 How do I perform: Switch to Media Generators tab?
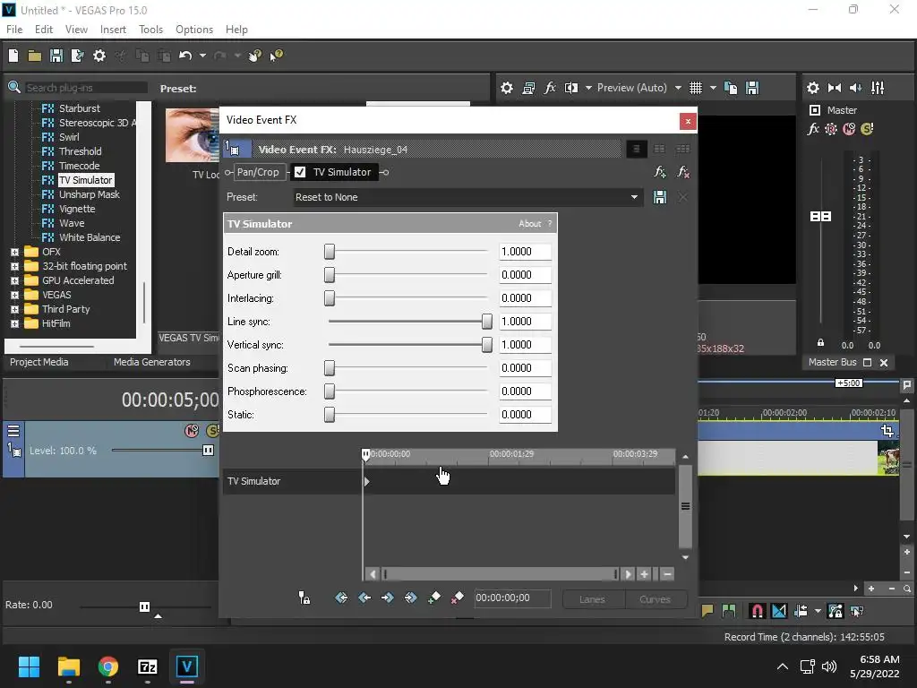point(152,362)
